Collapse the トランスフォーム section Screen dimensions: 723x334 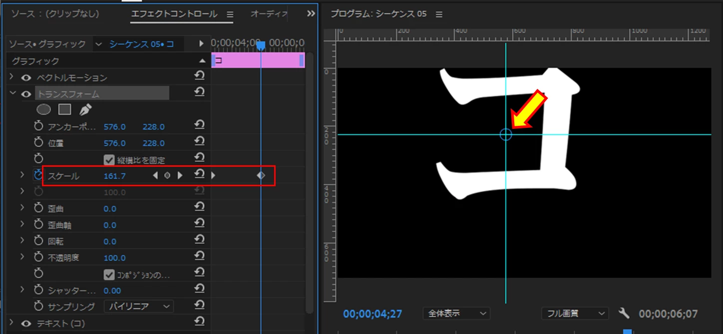(x=12, y=94)
